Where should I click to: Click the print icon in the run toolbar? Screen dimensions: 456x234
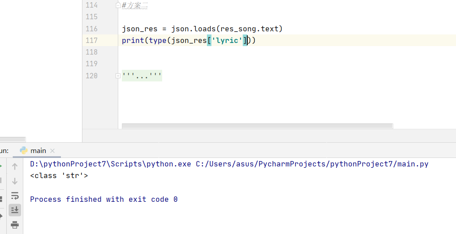point(15,225)
